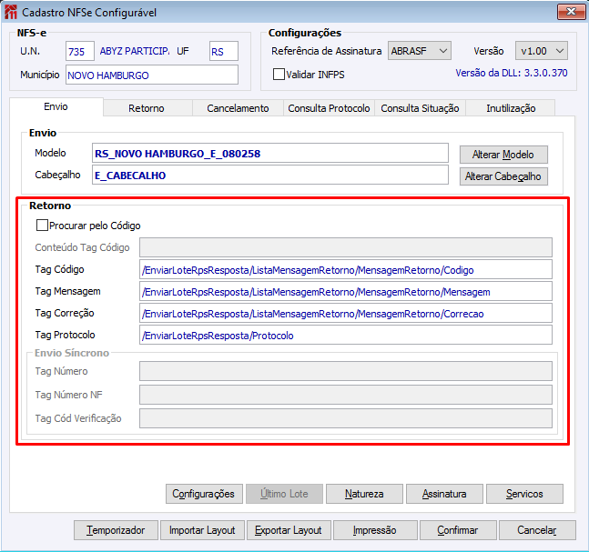Select the Consulta Situação tab
This screenshot has height=552, width=589.
(420, 108)
